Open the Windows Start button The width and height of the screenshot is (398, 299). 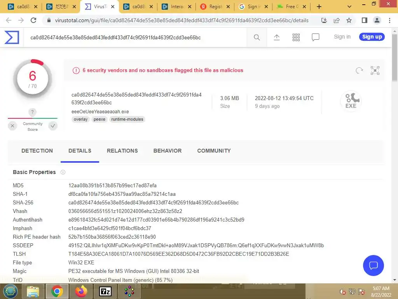(x=10, y=291)
